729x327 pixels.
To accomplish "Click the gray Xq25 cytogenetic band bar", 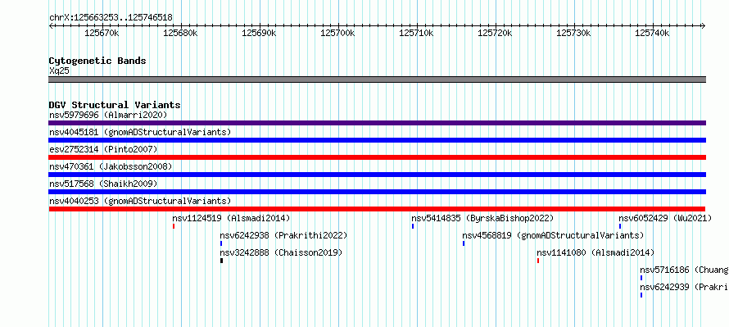I will point(377,79).
